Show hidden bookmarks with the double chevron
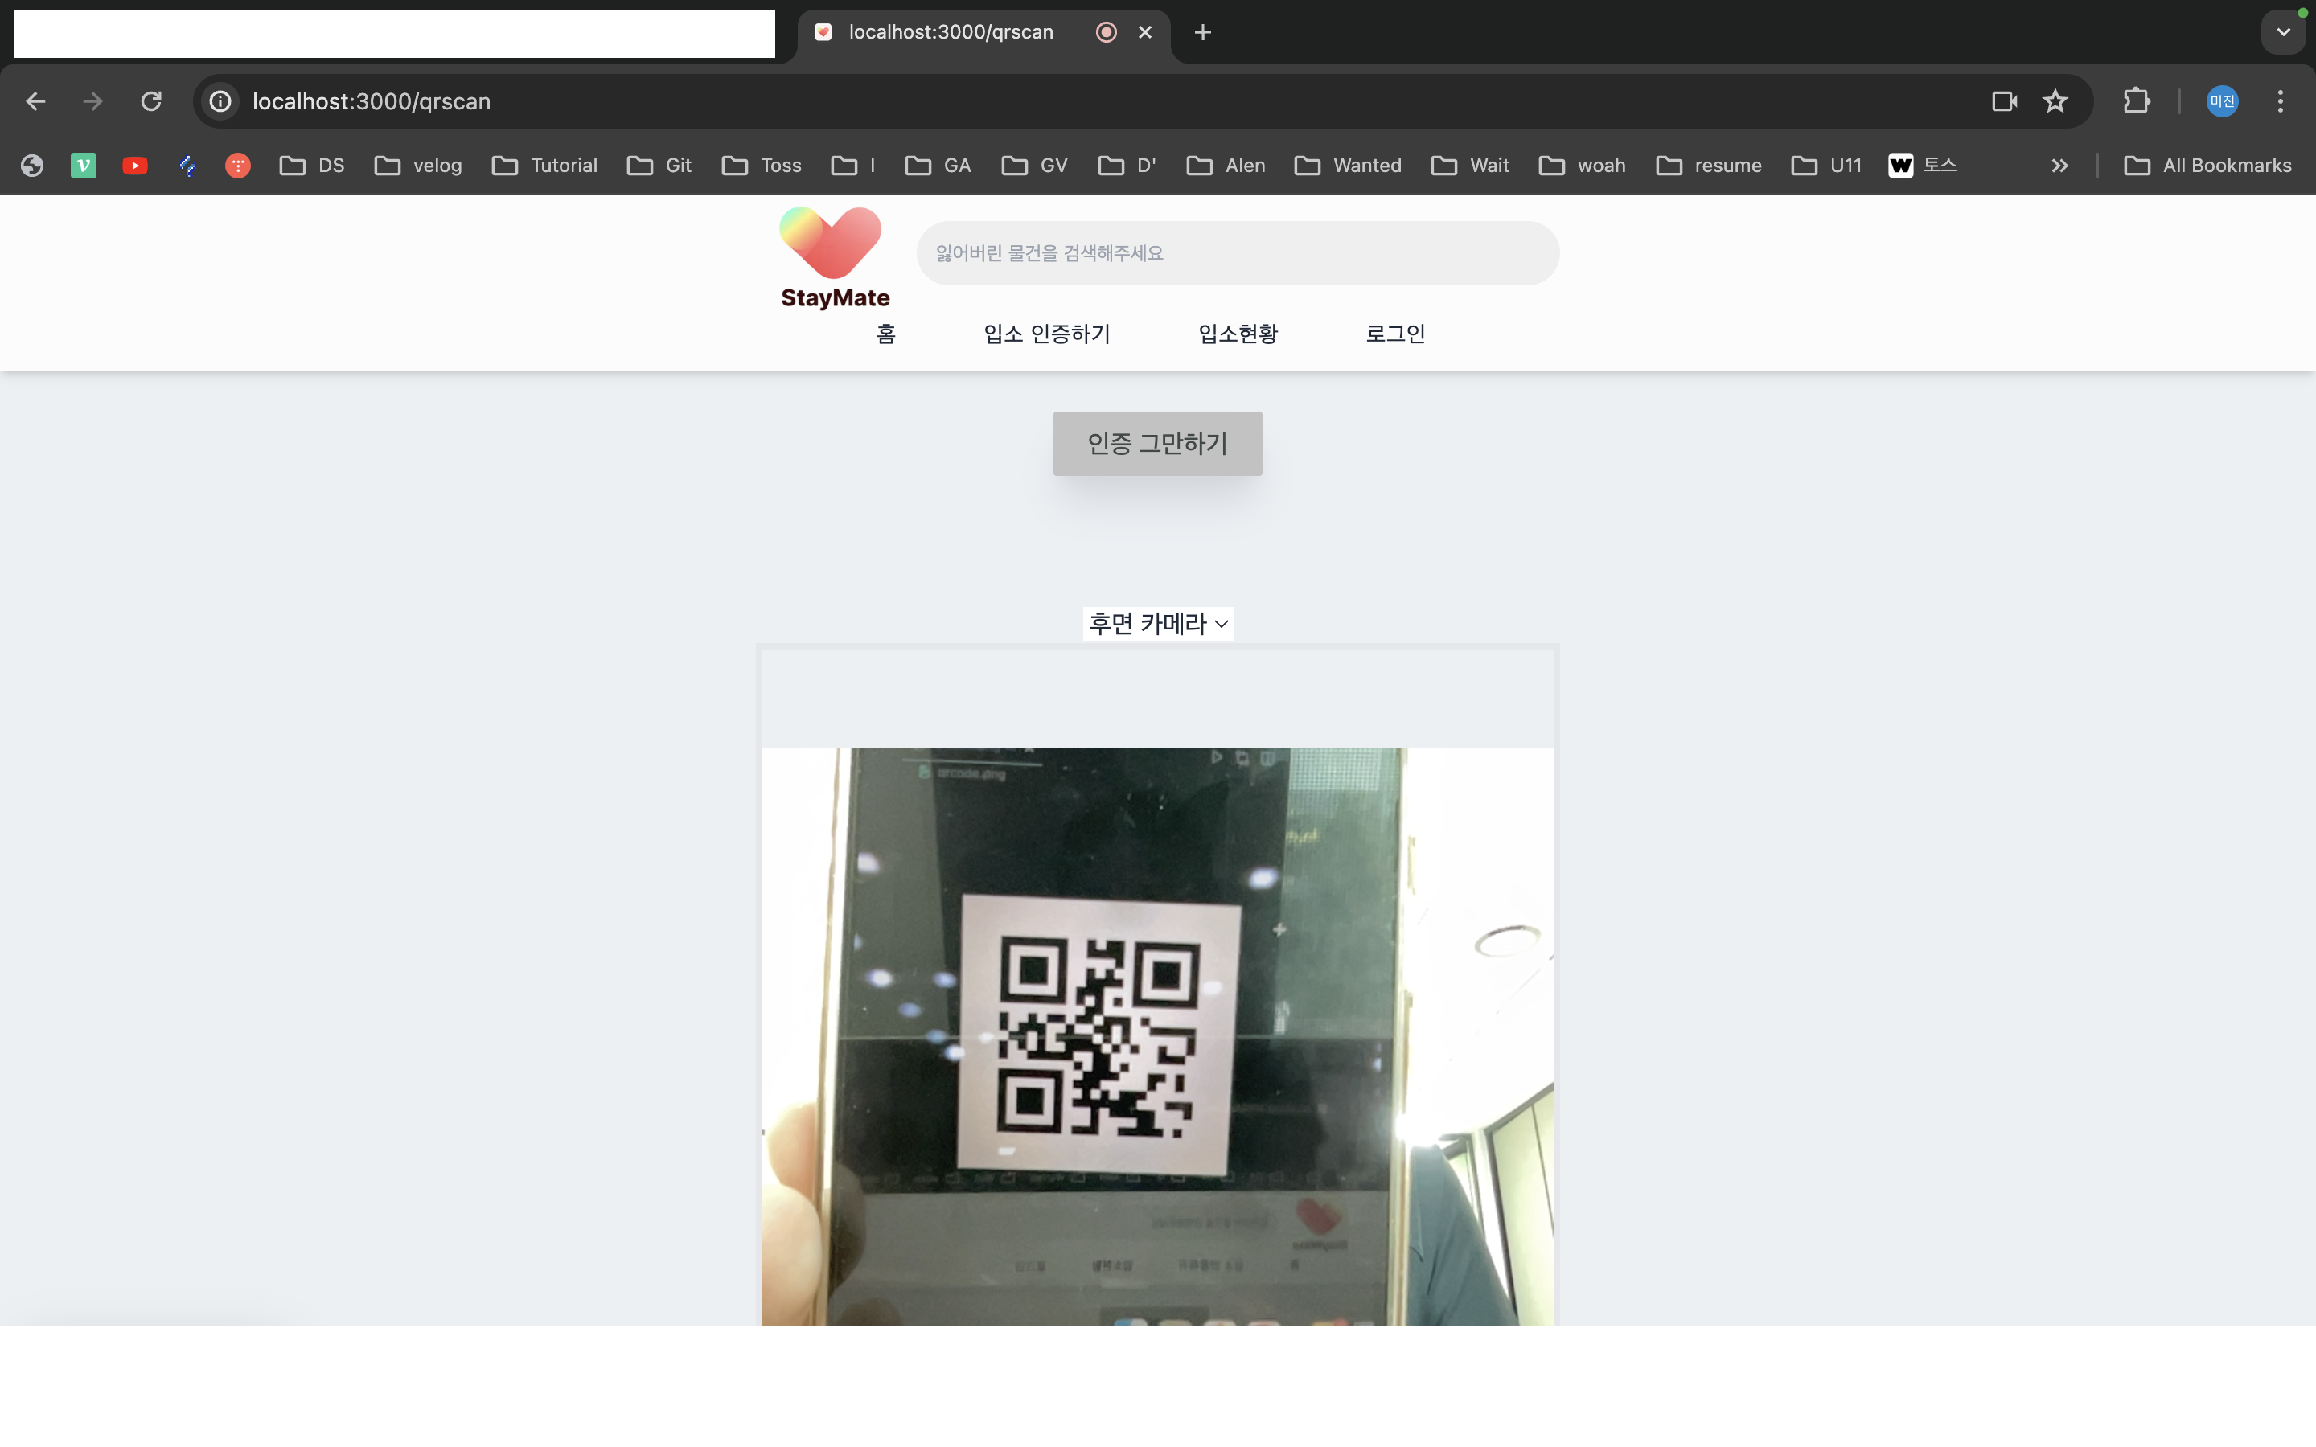The width and height of the screenshot is (2316, 1447). 2059,166
